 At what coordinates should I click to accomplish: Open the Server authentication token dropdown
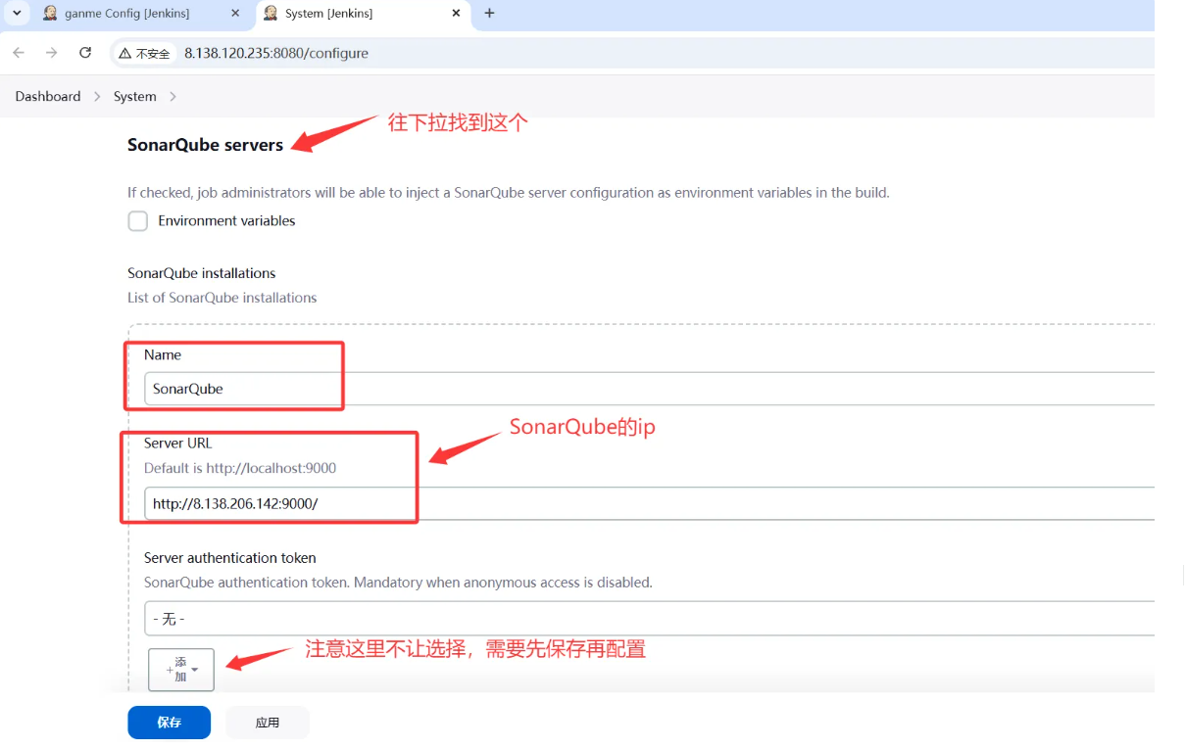649,619
